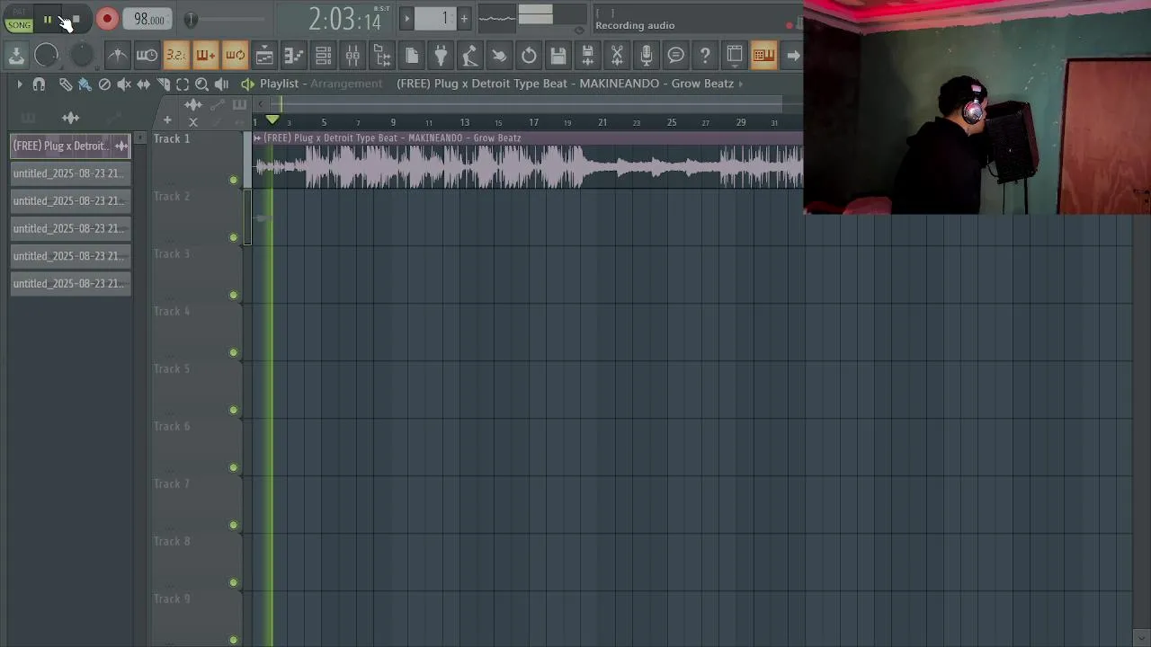Mute Track 1 with its green dot
The width and height of the screenshot is (1151, 647).
point(234,181)
